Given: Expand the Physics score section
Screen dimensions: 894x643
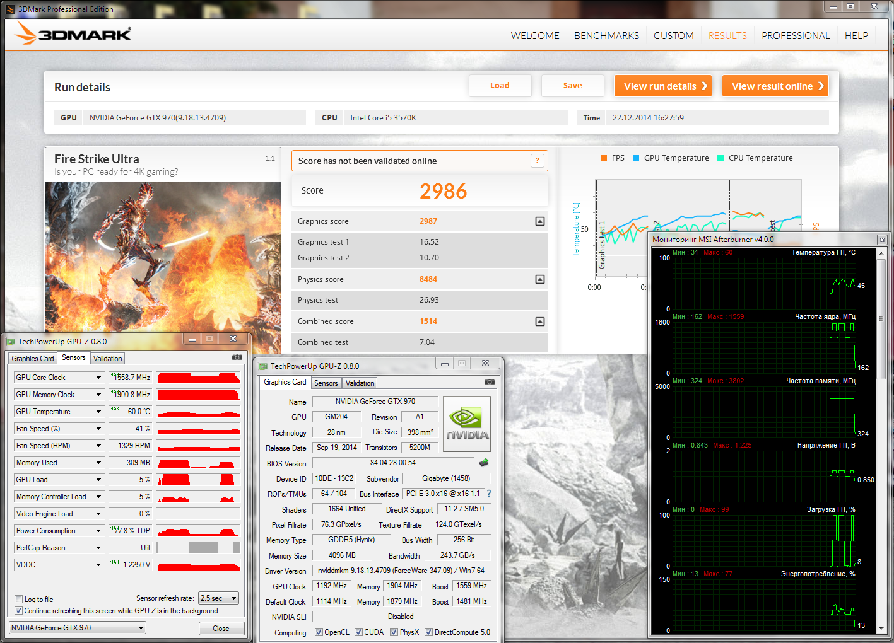Looking at the screenshot, I should point(540,279).
